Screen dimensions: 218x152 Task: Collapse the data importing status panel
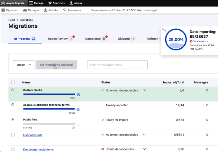(164, 30)
